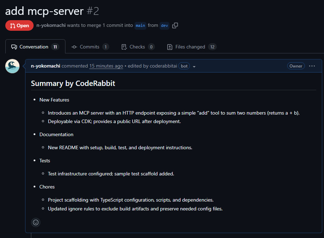
Task: Click the Files changed count badge 12
Action: pos(212,47)
